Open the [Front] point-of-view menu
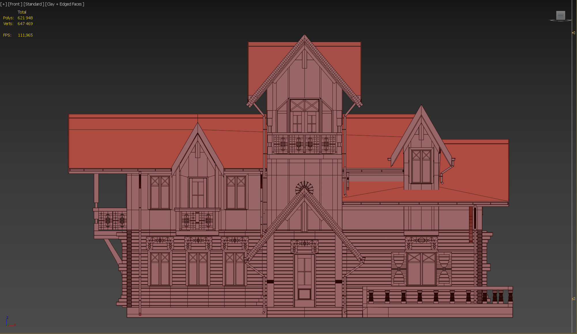This screenshot has height=334, width=577. tap(15, 4)
